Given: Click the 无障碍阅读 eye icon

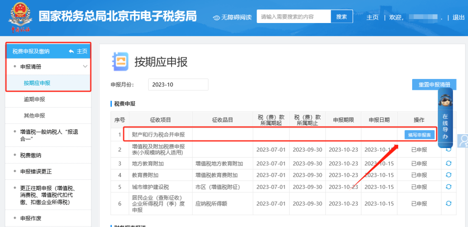Looking at the screenshot, I should point(217,17).
